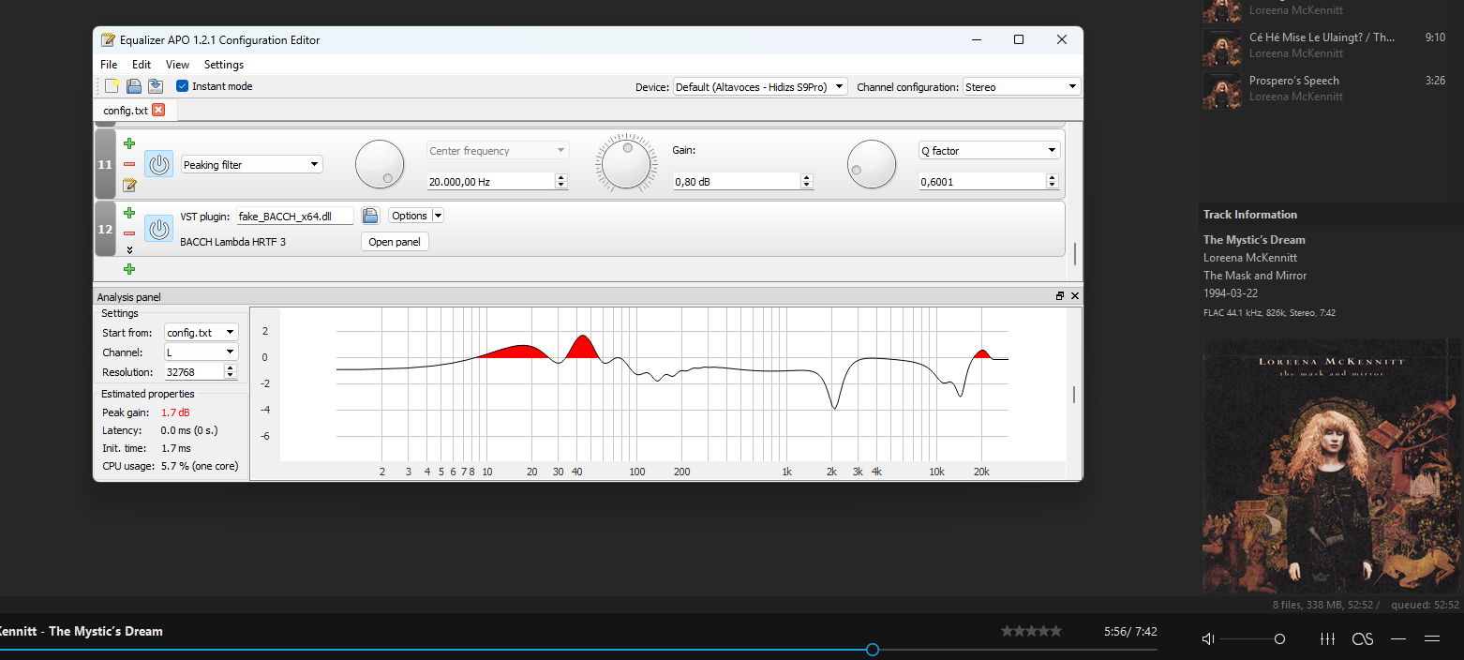
Task: Open the Peaking filter type dropdown
Action: [251, 164]
